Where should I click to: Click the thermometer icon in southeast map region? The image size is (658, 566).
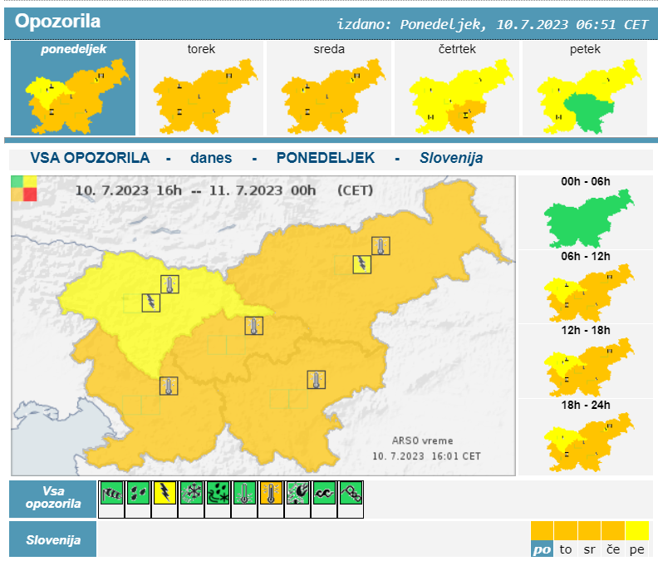(317, 380)
